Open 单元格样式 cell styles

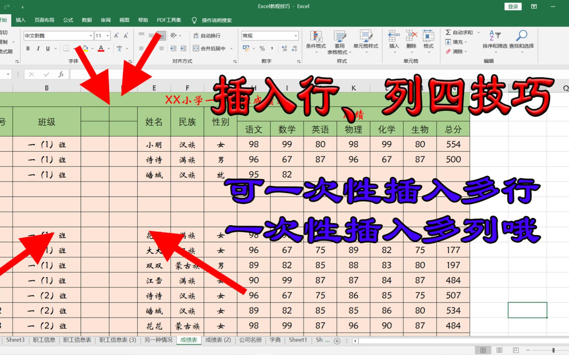366,42
